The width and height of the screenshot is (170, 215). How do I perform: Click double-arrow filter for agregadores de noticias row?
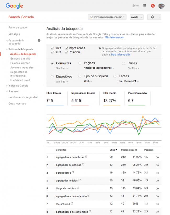click(x=158, y=157)
